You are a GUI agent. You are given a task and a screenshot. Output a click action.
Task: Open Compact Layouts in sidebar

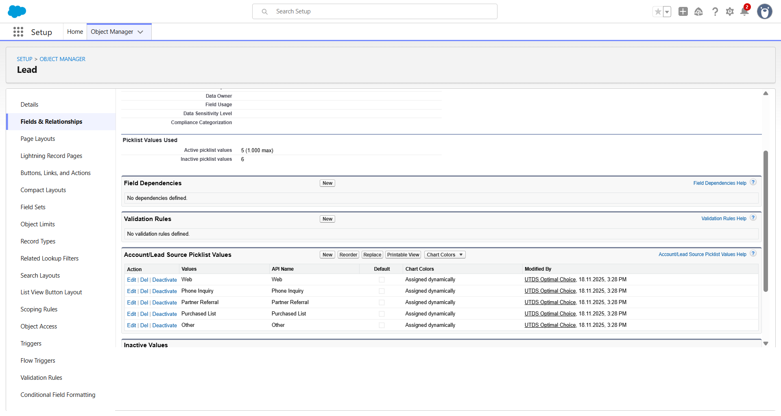coord(43,190)
